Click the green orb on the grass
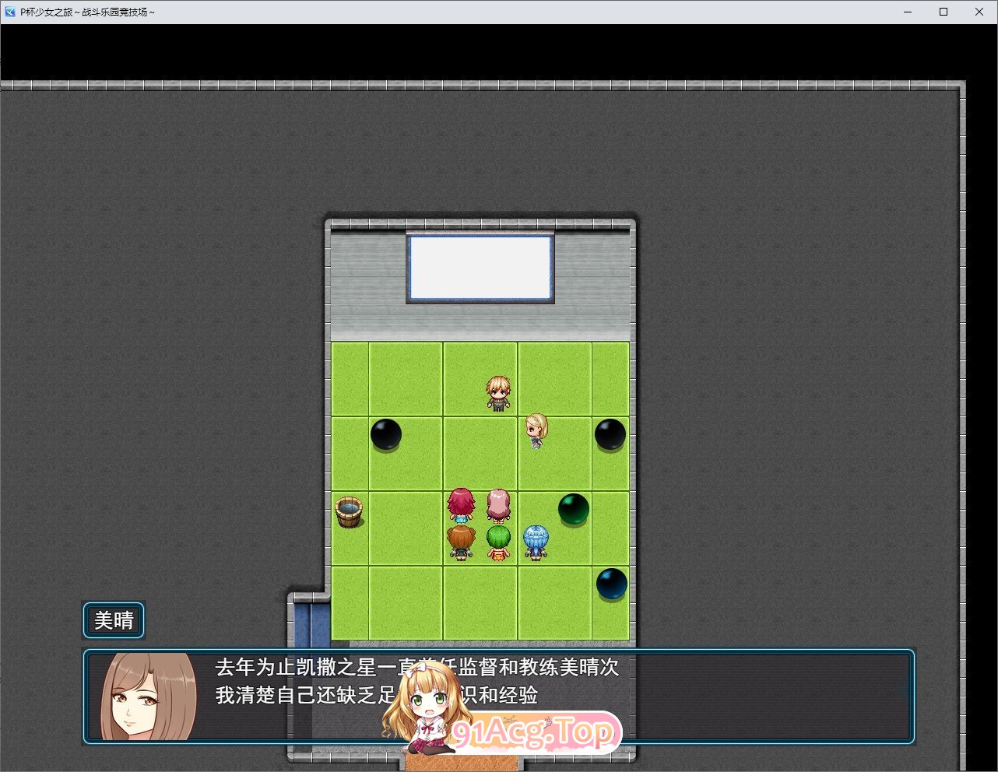This screenshot has width=998, height=772. (x=574, y=509)
